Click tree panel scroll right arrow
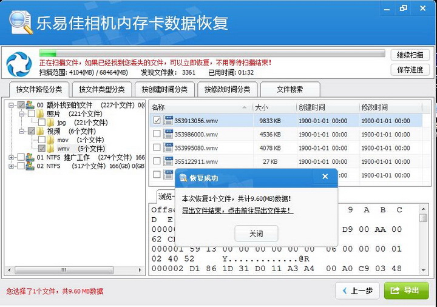Image resolution: width=437 pixels, height=307 pixels. coord(140,270)
